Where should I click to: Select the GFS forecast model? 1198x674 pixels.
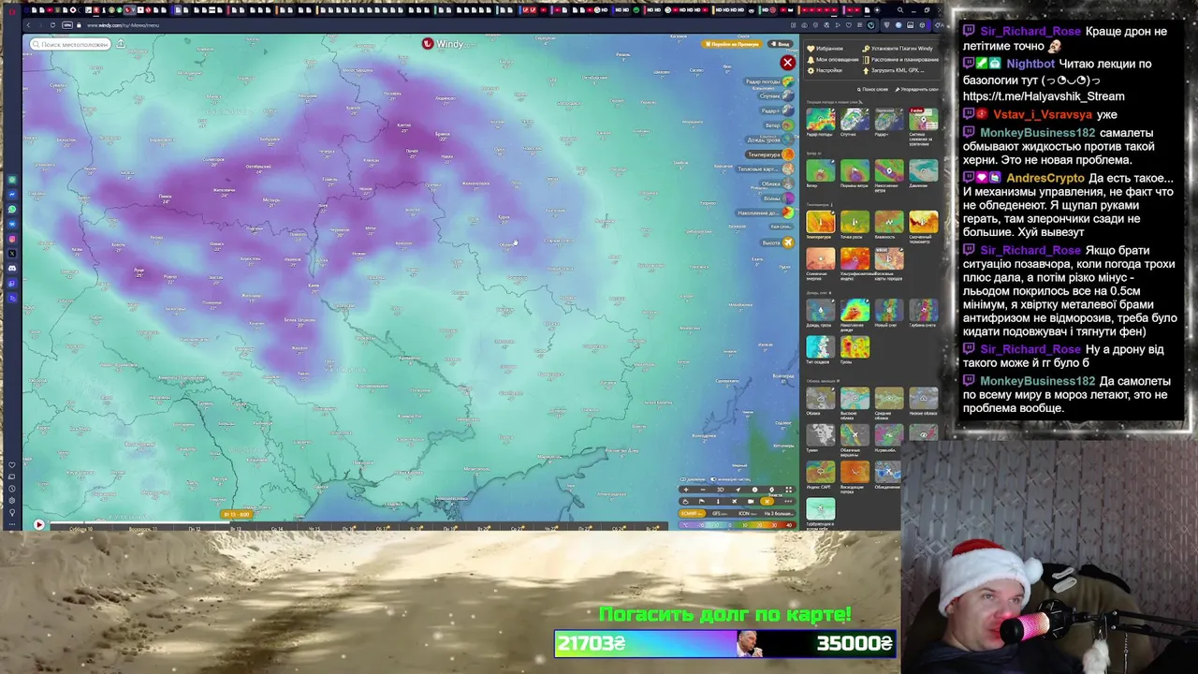(720, 513)
